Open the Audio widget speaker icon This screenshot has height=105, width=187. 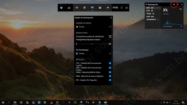pyautogui.click(x=77, y=8)
